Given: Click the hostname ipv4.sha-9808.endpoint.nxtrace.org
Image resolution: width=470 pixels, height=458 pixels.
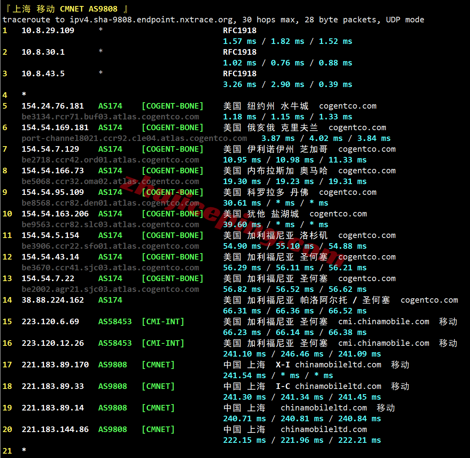Looking at the screenshot, I should pos(151,20).
